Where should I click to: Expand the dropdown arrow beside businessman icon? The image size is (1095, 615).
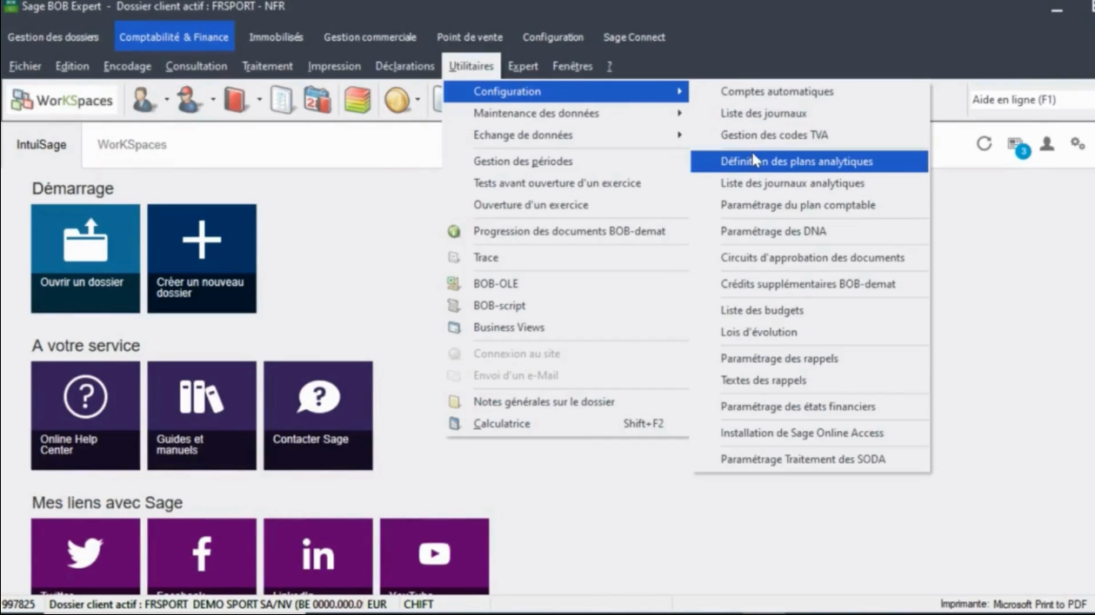click(x=167, y=101)
